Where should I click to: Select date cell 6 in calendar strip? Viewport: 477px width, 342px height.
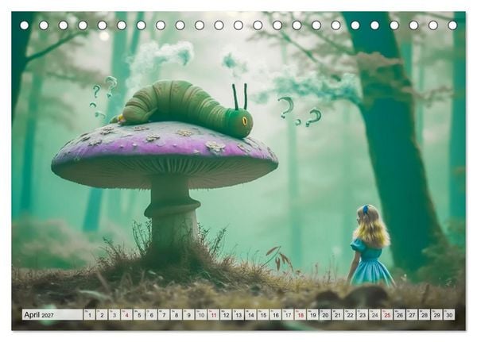point(152,315)
